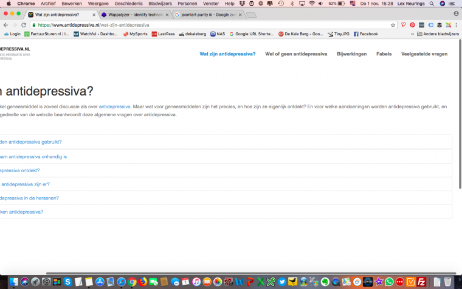Open the Fabels navigation link
Viewport: 462px width, 289px height.
[x=384, y=54]
